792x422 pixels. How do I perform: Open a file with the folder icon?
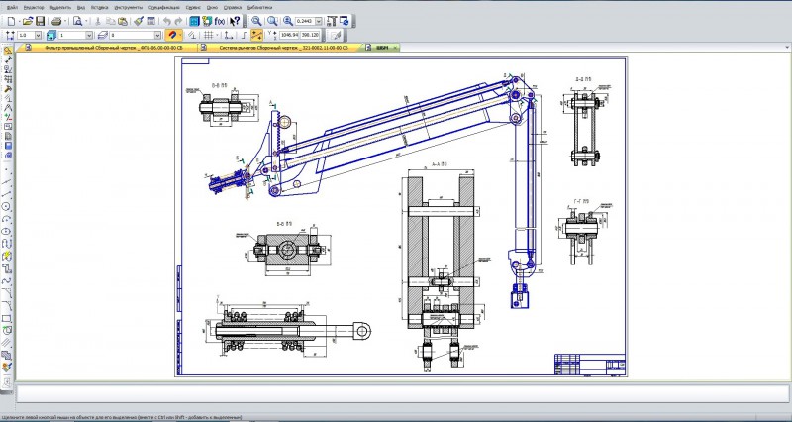[28, 21]
